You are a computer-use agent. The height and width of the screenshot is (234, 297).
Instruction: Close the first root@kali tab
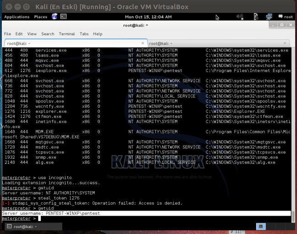[x=143, y=43]
